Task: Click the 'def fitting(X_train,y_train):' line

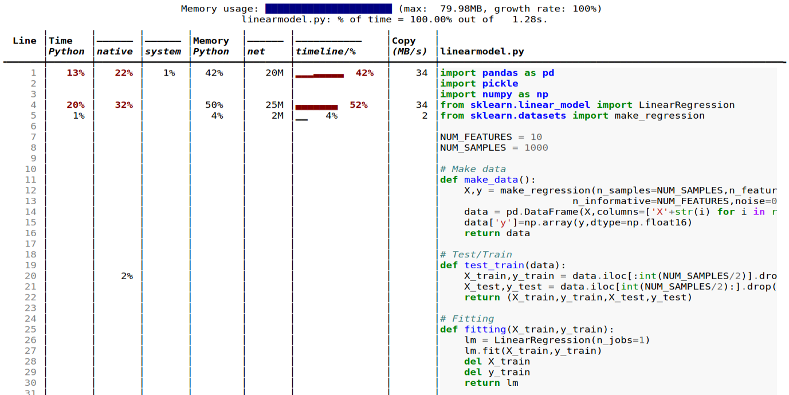Action: 527,329
